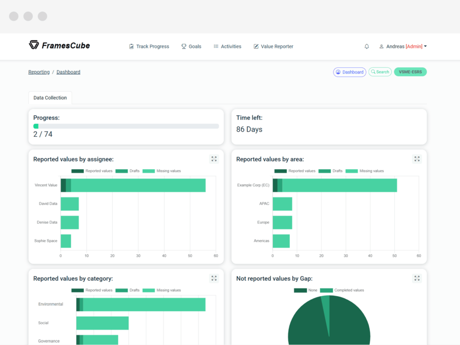The image size is (460, 345).
Task: Click the 'Vincent Value' axis label
Action: click(46, 185)
